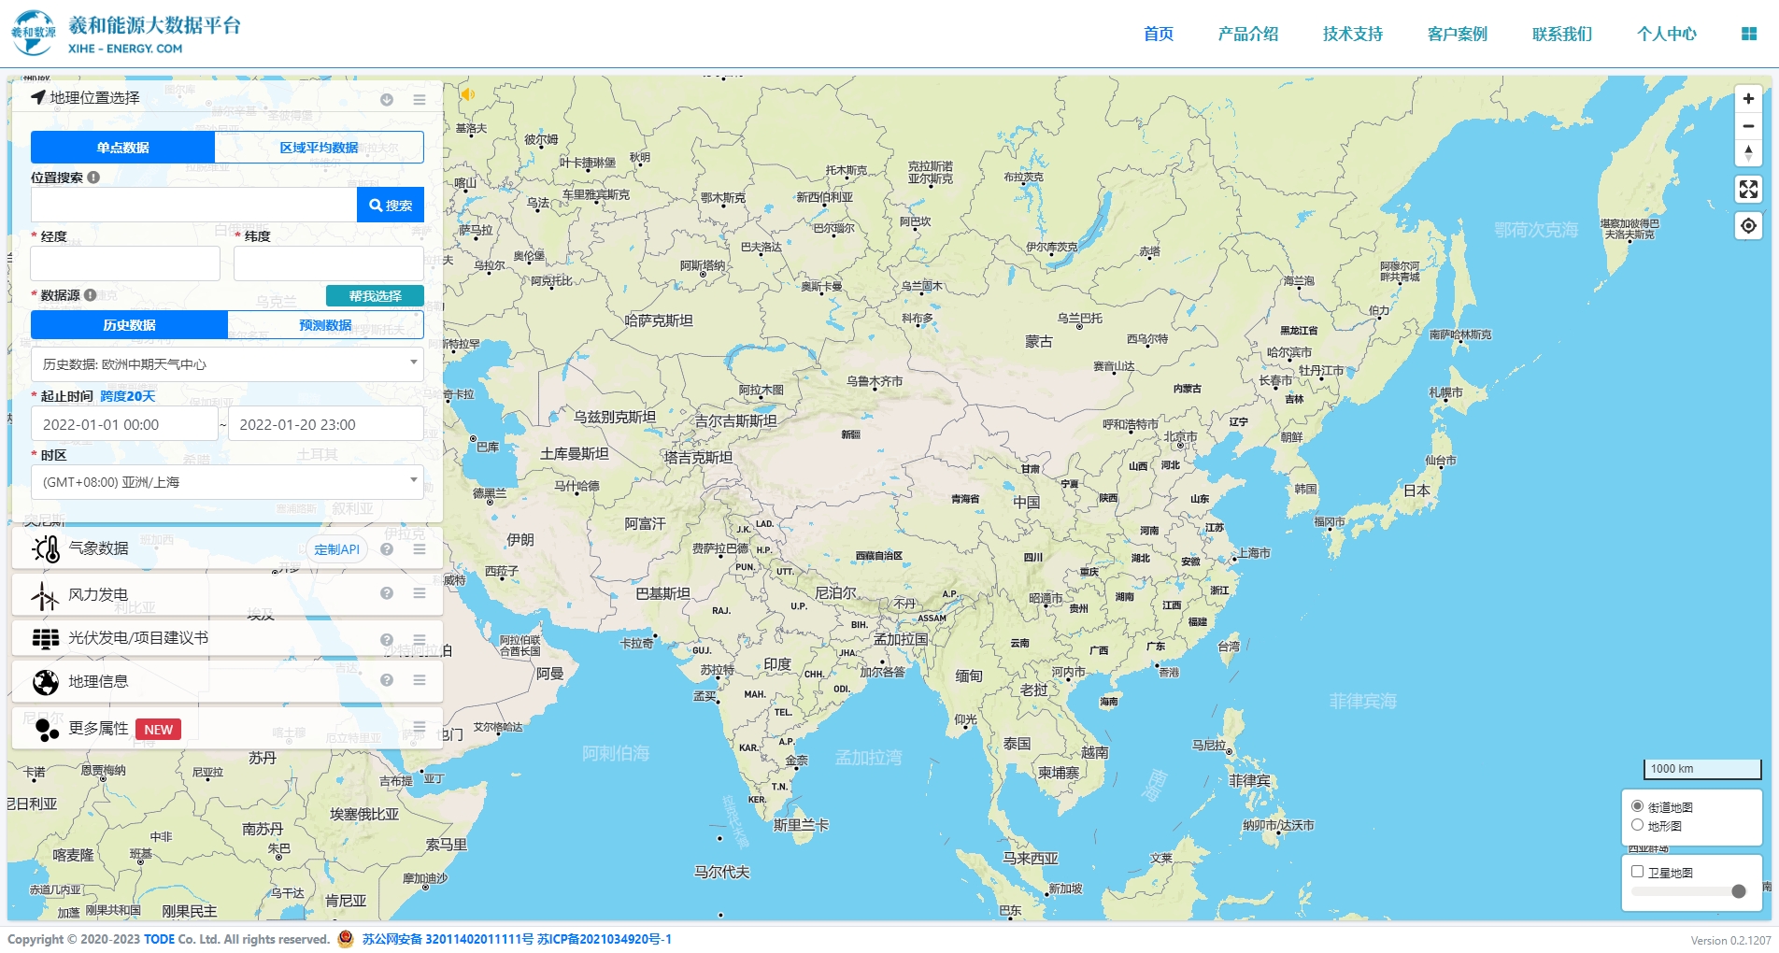1779x953 pixels.
Task: Click the 地理信息 section title
Action: coord(98,682)
